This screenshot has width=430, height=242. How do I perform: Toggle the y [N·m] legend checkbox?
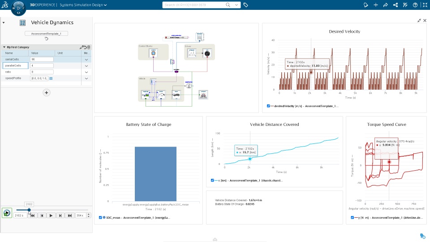tap(353, 217)
